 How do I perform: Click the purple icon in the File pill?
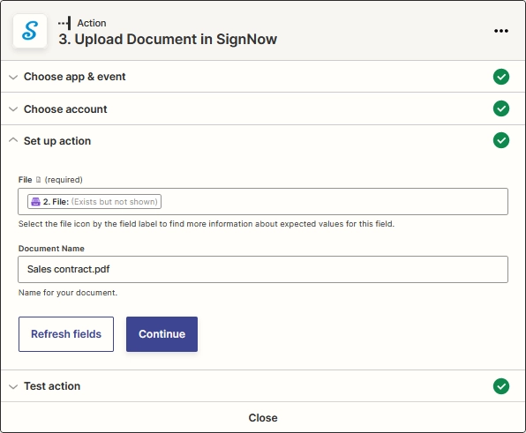click(35, 202)
